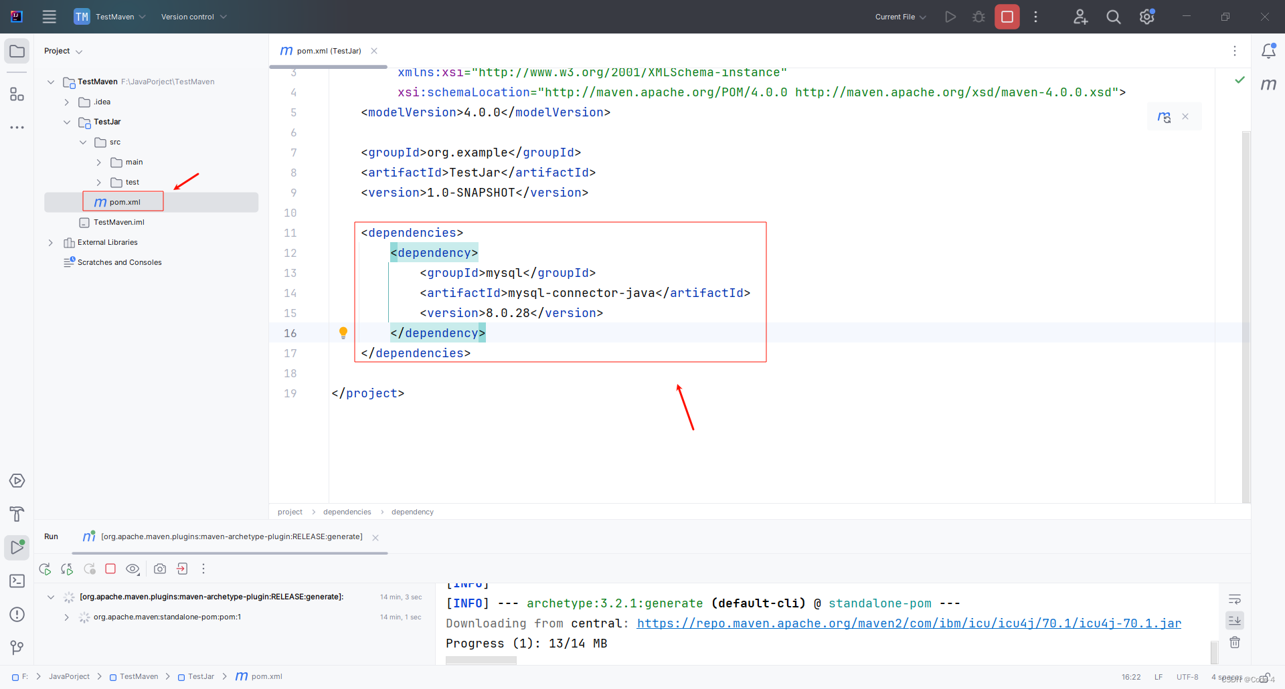Screen dimensions: 1285x689
Task: Open the Project view dropdown
Action: 63,51
